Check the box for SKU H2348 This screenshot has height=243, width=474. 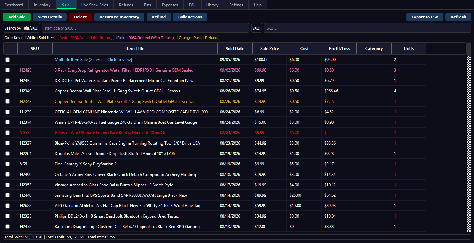8,102
